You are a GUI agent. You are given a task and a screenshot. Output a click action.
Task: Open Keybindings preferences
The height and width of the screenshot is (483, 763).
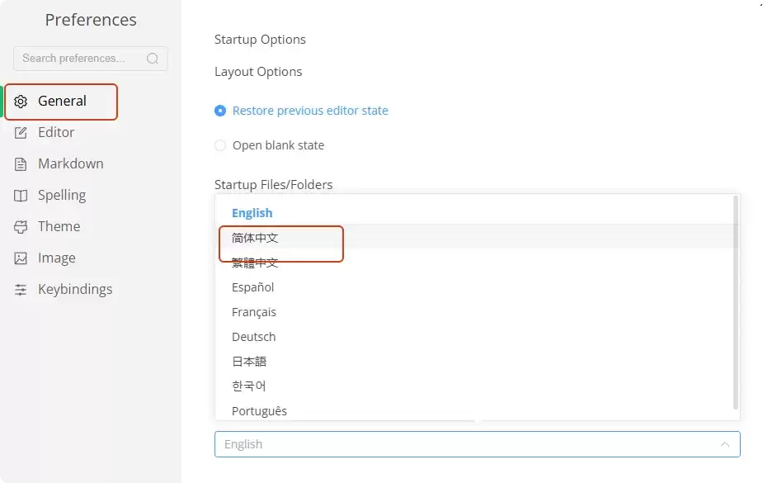click(75, 289)
